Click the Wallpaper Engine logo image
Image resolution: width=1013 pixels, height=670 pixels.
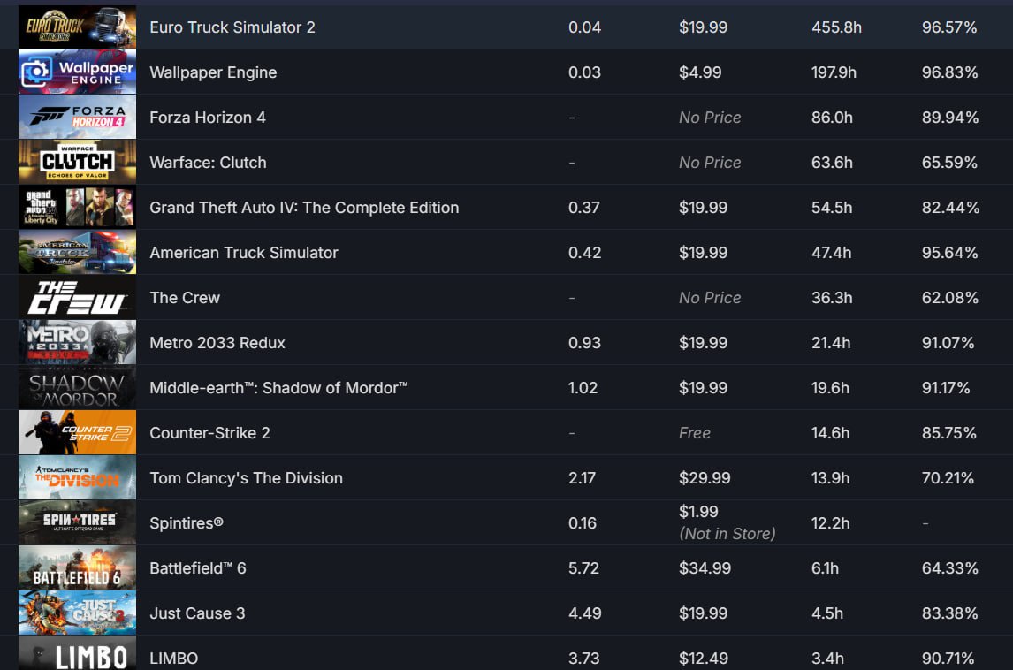[x=77, y=72]
